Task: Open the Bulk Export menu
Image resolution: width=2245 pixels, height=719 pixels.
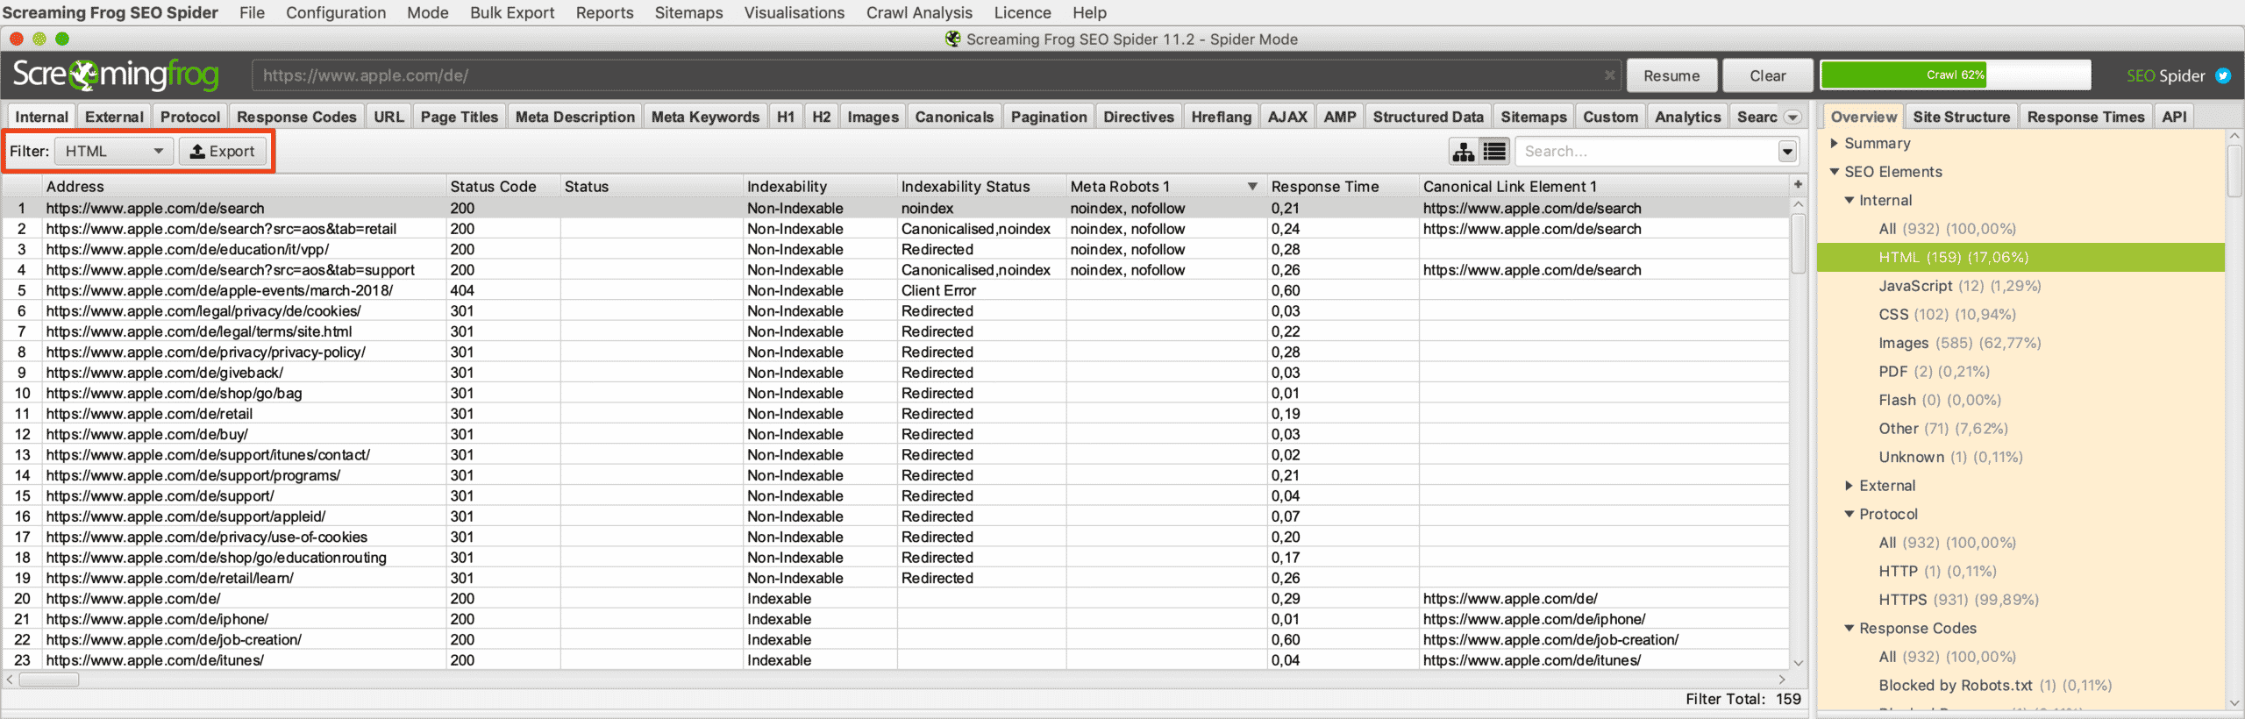Action: pyautogui.click(x=512, y=12)
